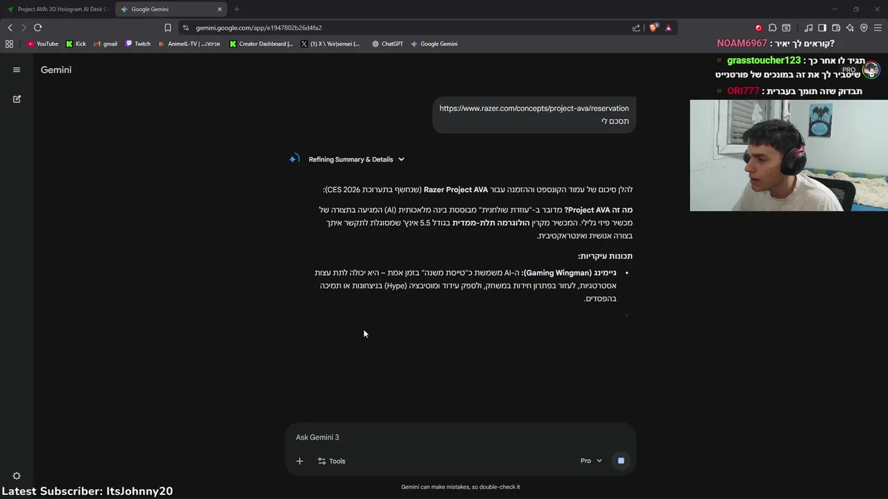The height and width of the screenshot is (499, 888).
Task: Open the ChatGPT bookmark
Action: [x=387, y=44]
